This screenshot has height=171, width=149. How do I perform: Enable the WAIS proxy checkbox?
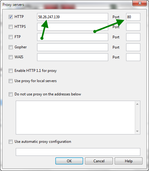[11, 57]
